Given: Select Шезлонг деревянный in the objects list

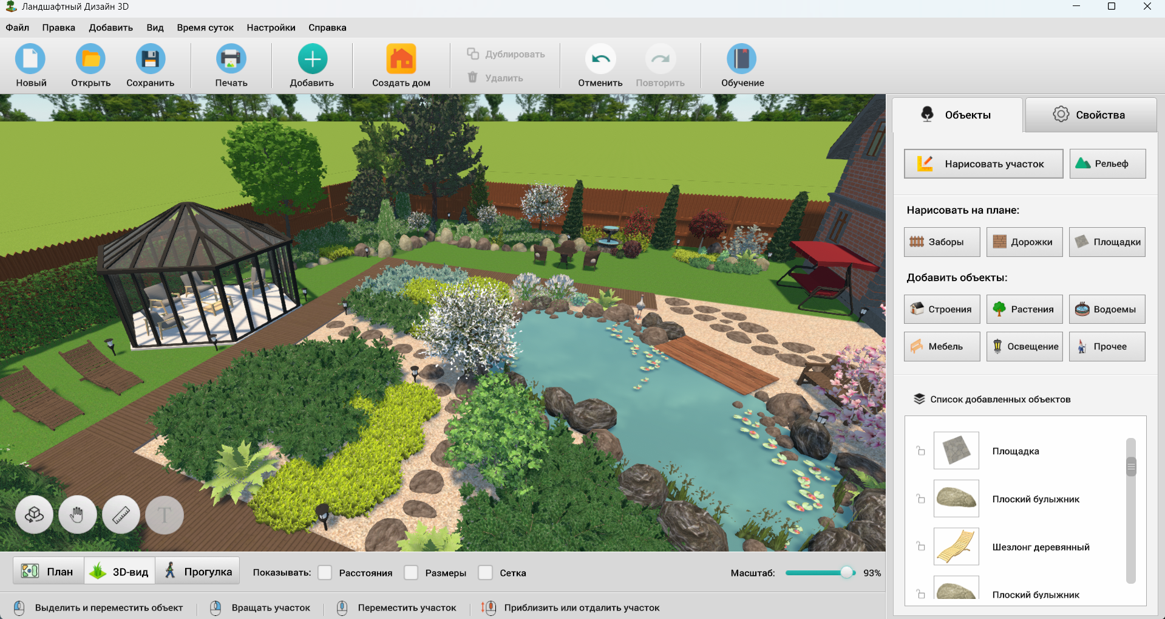Looking at the screenshot, I should [1040, 547].
